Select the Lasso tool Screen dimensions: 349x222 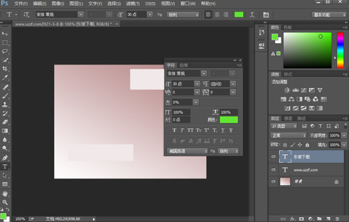[x=5, y=51]
